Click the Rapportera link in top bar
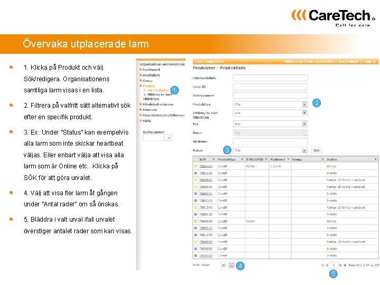The width and height of the screenshot is (380, 285). pos(214,62)
